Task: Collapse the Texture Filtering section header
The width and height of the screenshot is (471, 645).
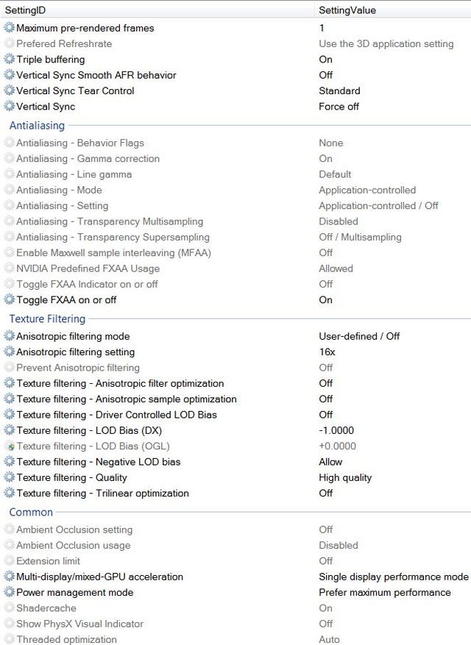Action: tap(47, 319)
